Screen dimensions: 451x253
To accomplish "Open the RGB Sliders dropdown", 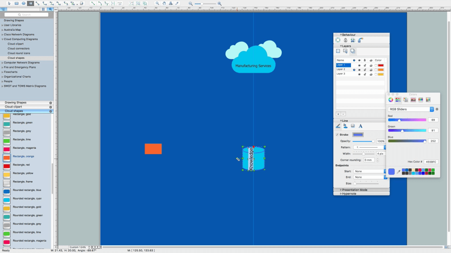I will (411, 110).
